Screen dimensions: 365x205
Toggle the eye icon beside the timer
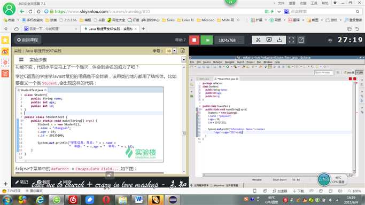[x=330, y=40]
